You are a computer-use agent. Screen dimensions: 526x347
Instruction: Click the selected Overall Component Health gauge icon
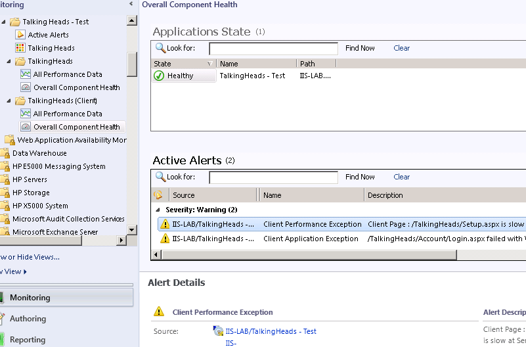pos(26,127)
